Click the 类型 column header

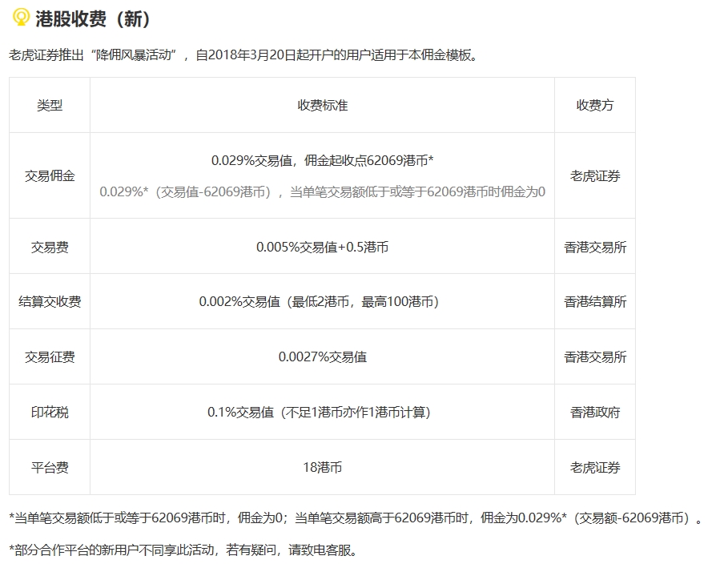point(50,106)
